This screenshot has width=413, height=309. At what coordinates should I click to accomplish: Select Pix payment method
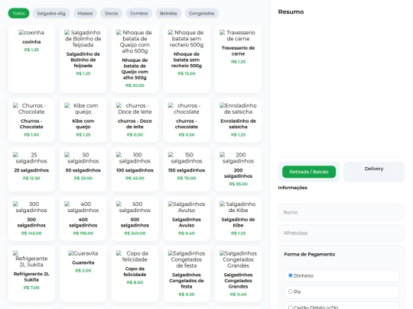click(x=341, y=291)
